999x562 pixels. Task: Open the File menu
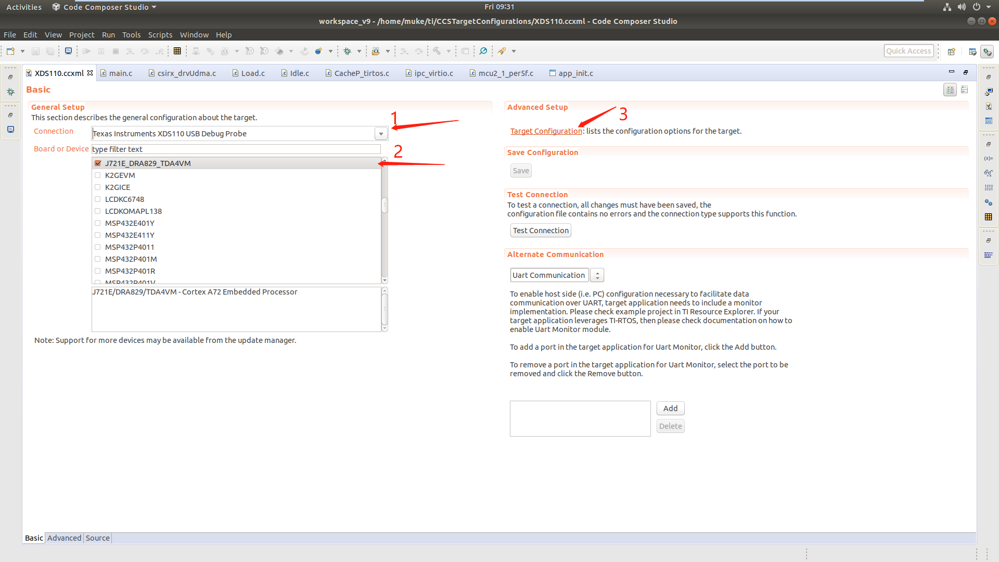(x=10, y=35)
